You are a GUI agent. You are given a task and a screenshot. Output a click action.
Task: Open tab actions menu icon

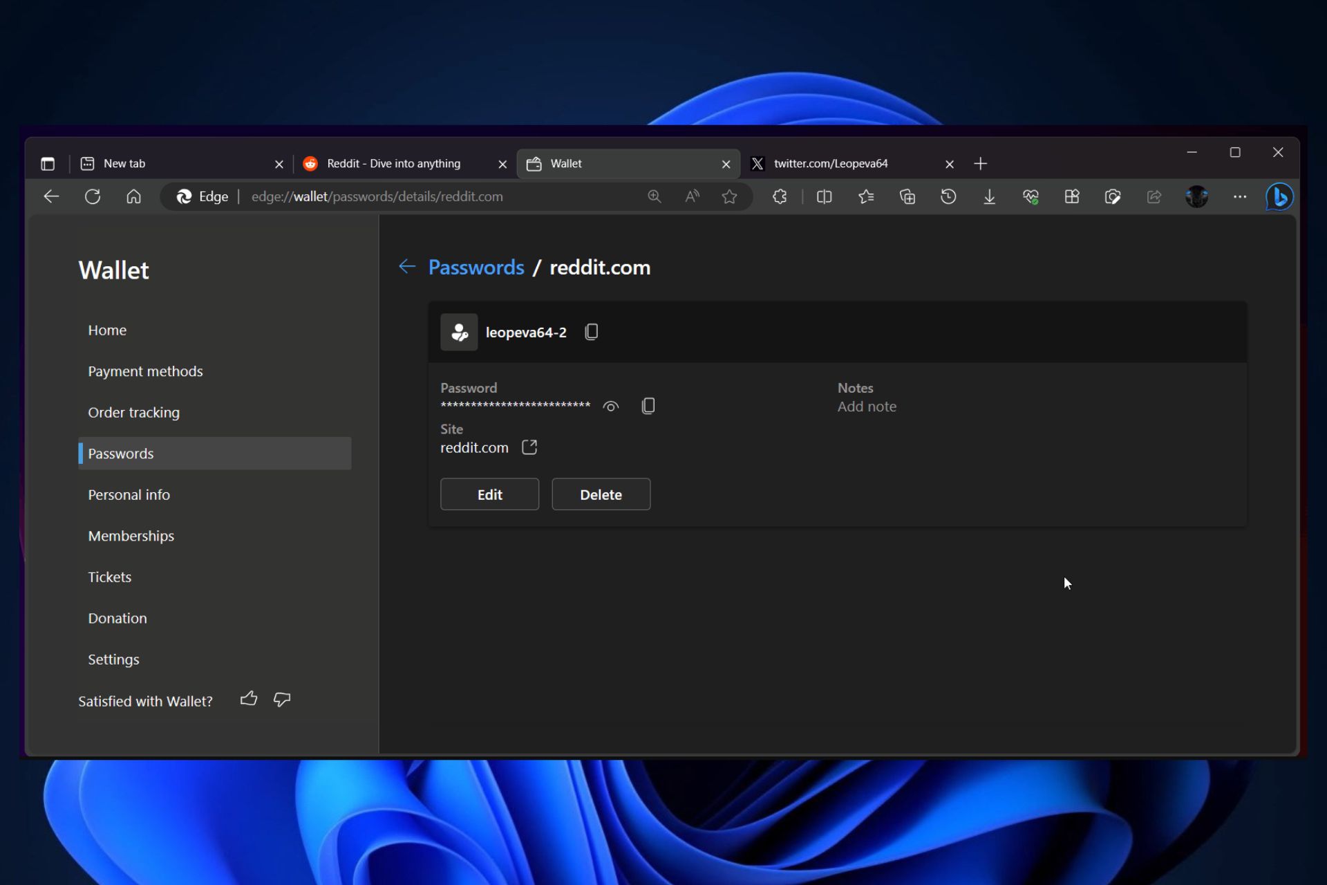coord(48,164)
